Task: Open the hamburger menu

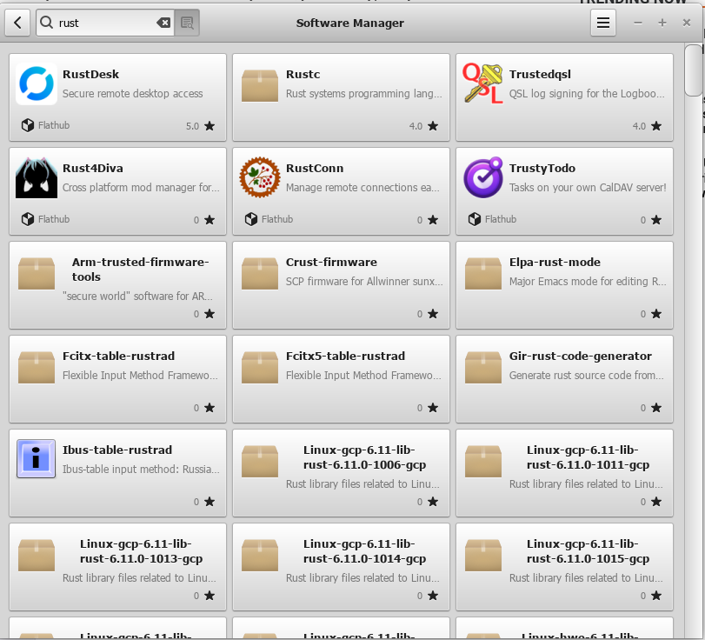Action: [x=603, y=23]
